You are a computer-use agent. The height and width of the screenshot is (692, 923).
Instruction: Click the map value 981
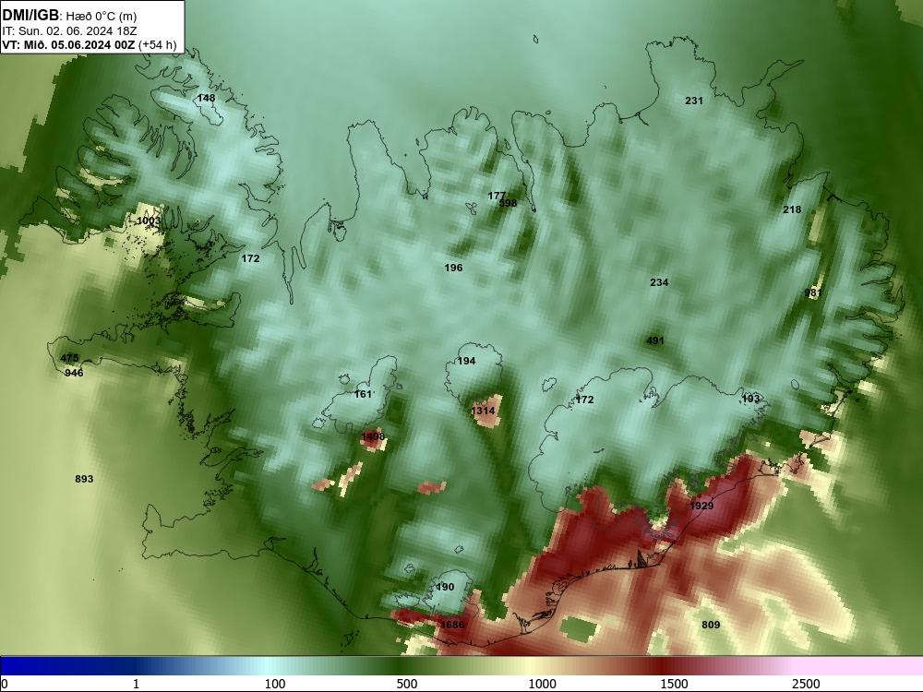(x=812, y=292)
